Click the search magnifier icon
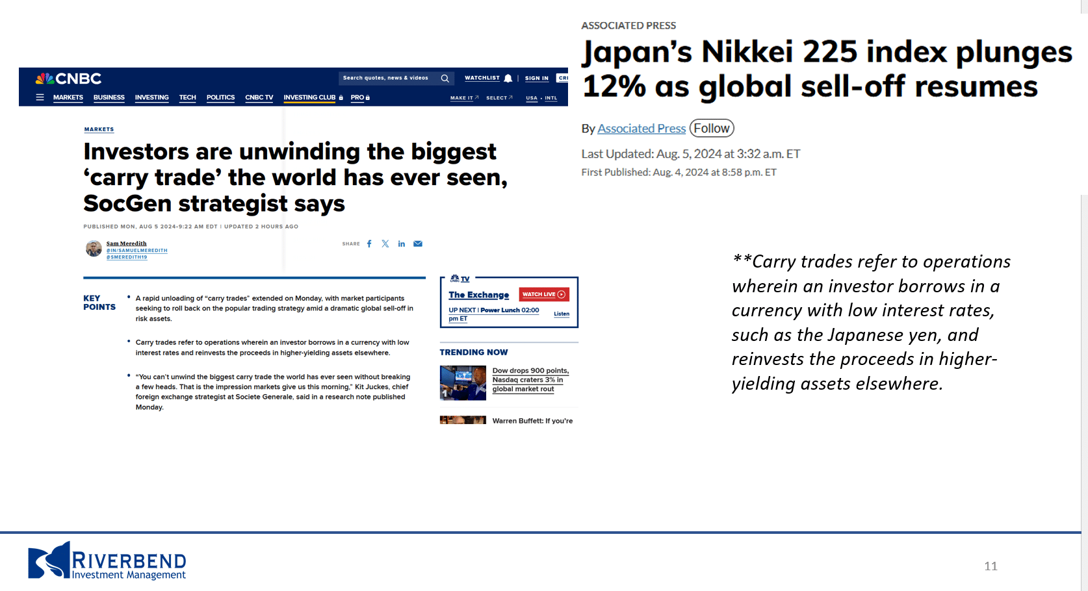The height and width of the screenshot is (591, 1088). coord(445,79)
